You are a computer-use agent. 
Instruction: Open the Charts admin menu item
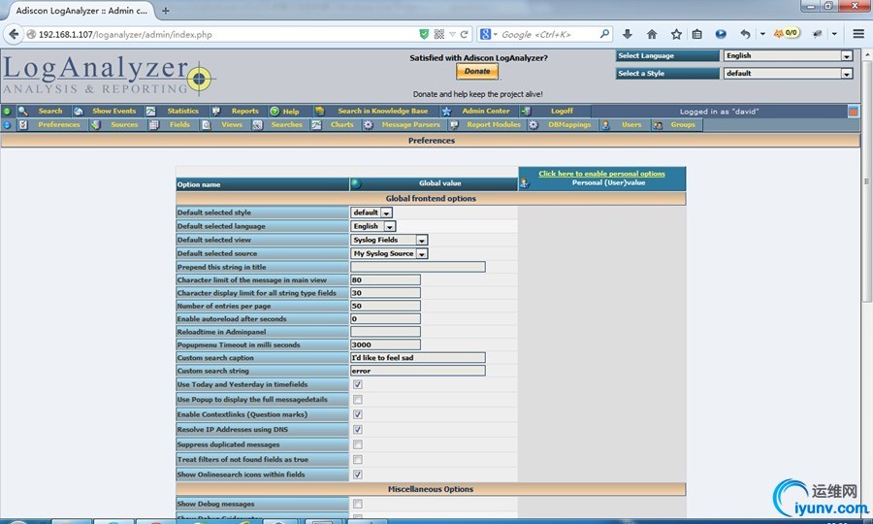click(x=341, y=125)
